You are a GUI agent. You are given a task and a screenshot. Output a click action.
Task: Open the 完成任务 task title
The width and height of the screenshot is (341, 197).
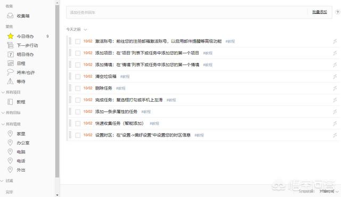(129, 100)
